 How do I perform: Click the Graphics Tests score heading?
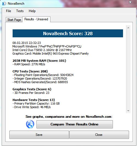coord(32,89)
